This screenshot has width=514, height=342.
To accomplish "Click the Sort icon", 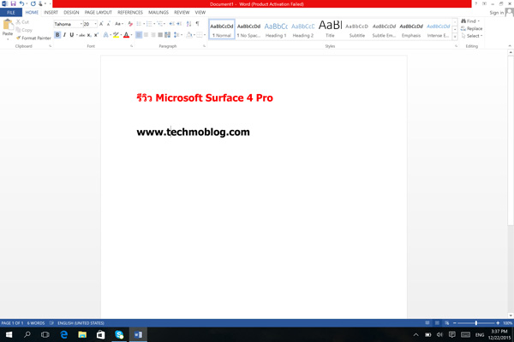I will [188, 24].
